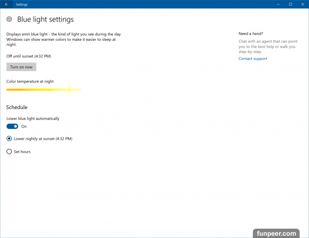The width and height of the screenshot is (309, 238).
Task: Click the back arrow in title bar
Action: 6,4
